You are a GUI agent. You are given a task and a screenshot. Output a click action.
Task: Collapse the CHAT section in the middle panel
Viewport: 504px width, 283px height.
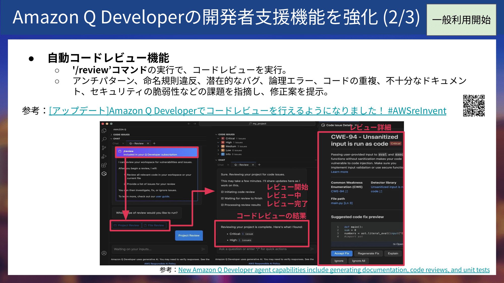(x=216, y=160)
